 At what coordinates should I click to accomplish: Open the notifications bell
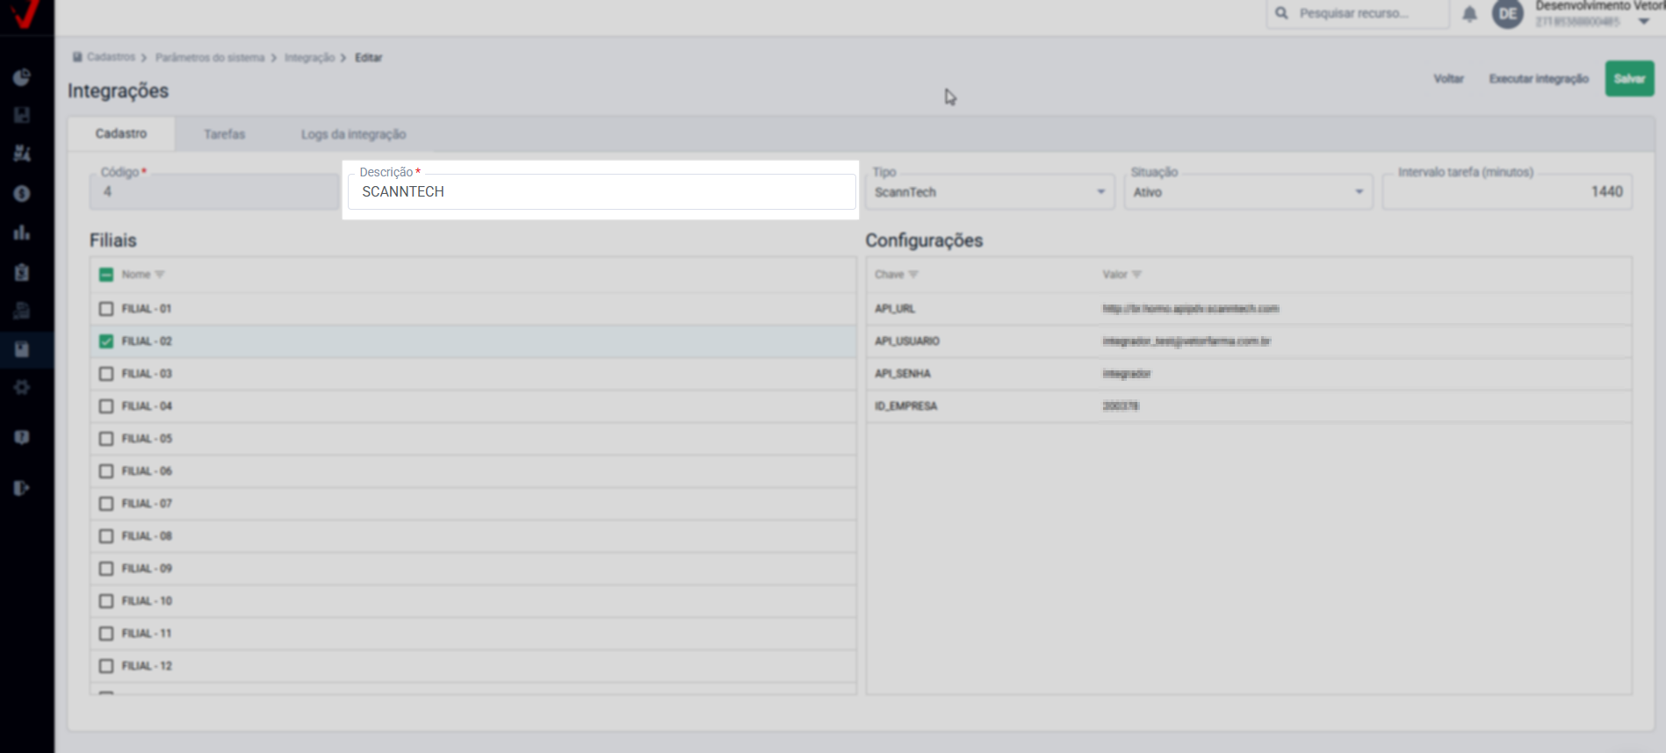pyautogui.click(x=1469, y=14)
